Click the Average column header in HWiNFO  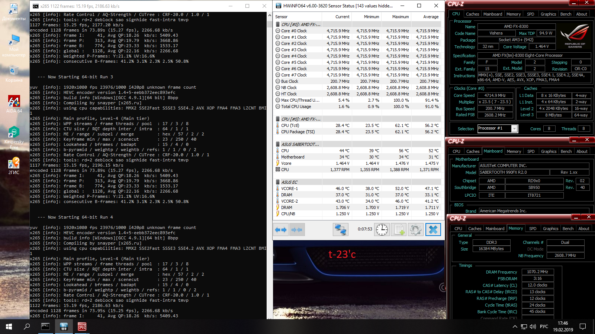click(x=426, y=17)
